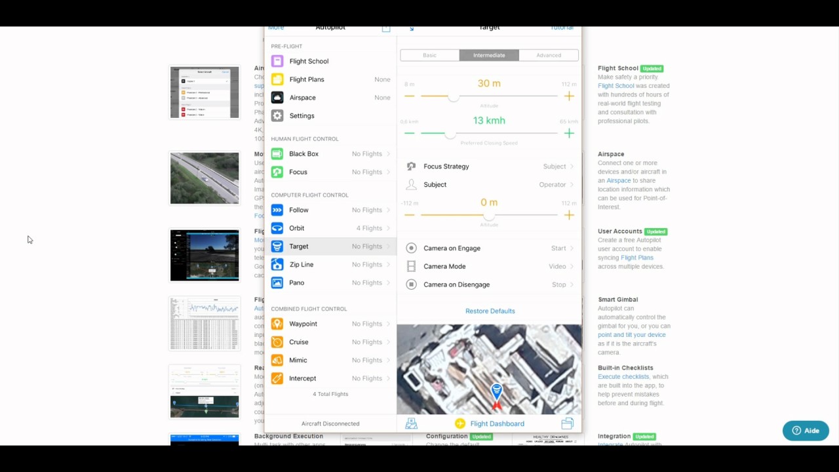Image resolution: width=839 pixels, height=472 pixels.
Task: Expand the Waypoint No Flights chevron
Action: pos(388,324)
